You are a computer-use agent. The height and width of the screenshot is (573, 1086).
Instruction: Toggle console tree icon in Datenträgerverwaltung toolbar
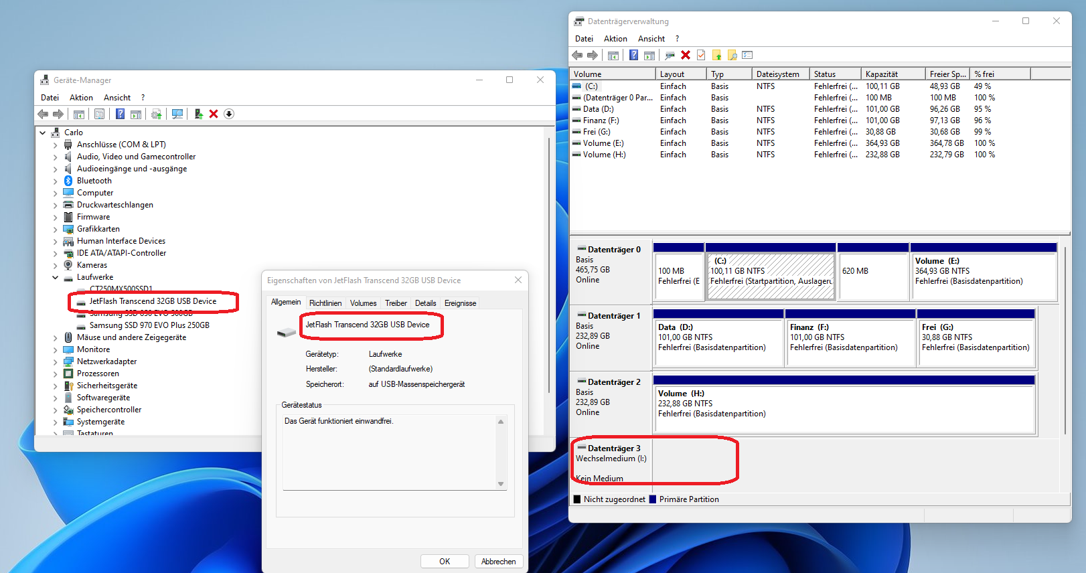[x=613, y=55]
